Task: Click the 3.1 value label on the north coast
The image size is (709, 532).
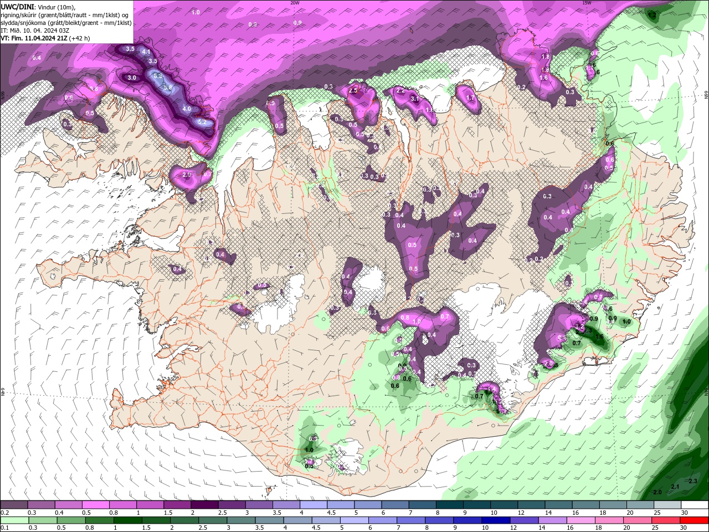Action: pos(414,99)
